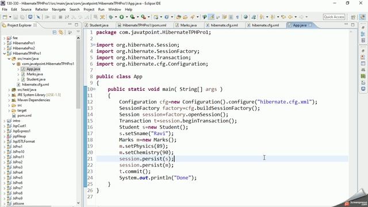The width and height of the screenshot is (368, 207).
Task: Select hibernate.cfg.xml in Project Explorer
Action: (x=35, y=85)
